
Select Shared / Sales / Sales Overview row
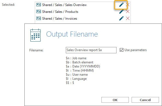(x=83, y=5)
